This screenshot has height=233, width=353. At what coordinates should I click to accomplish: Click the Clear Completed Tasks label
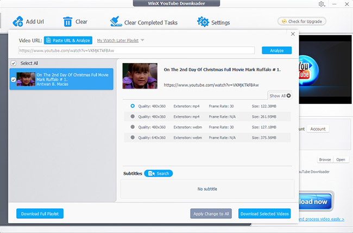click(151, 23)
